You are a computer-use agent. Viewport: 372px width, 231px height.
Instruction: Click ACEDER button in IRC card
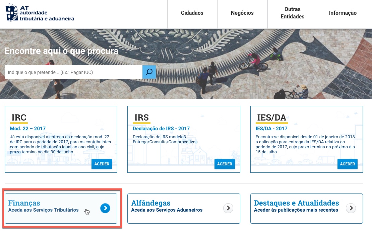click(102, 164)
